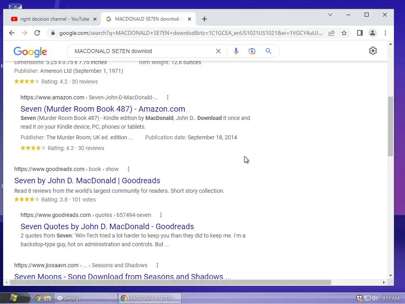Select MACDONALD SE7EN Chrome taskbar button
405x304 pixels.
point(150,298)
